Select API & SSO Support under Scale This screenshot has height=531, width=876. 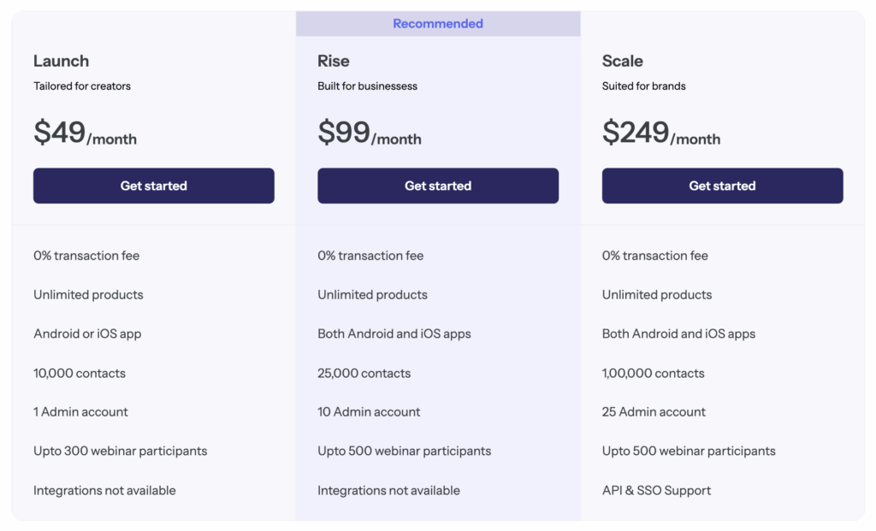pyautogui.click(x=655, y=490)
